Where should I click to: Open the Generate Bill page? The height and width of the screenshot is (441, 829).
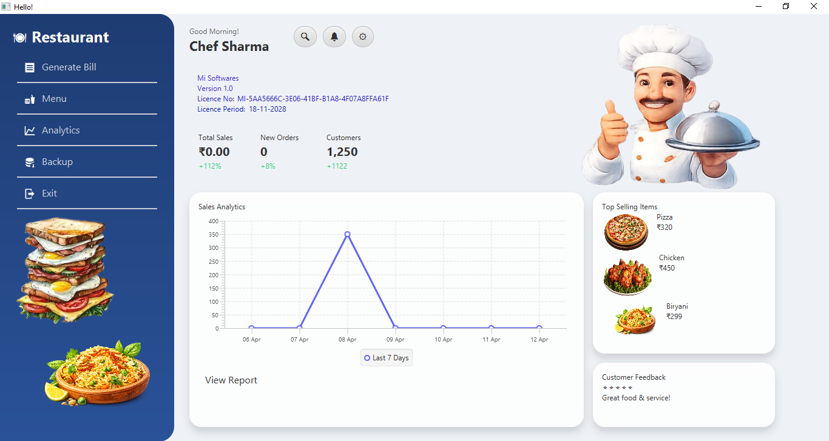[69, 67]
